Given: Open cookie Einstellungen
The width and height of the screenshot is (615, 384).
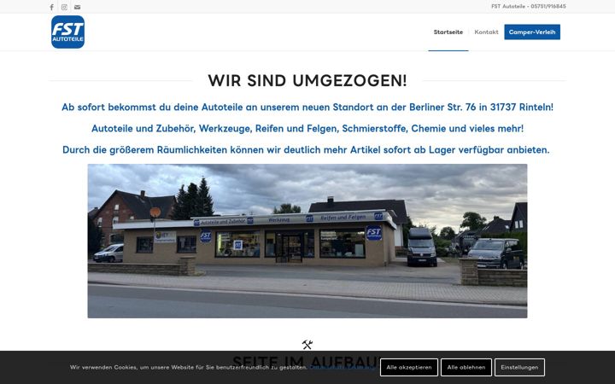Looking at the screenshot, I should [x=519, y=368].
